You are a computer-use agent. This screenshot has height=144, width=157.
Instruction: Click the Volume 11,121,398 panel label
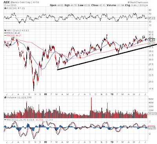tap(19, 97)
